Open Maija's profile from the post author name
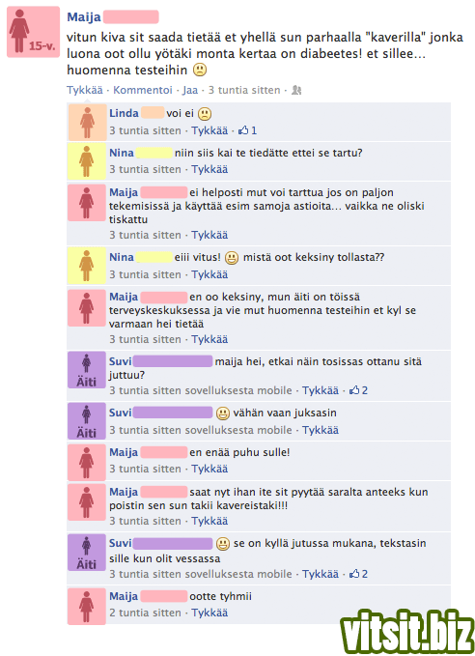Screen dimensions: 475x656 click(x=84, y=17)
